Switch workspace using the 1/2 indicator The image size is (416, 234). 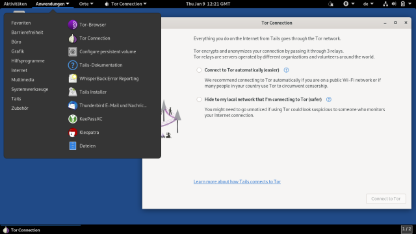tap(406, 229)
